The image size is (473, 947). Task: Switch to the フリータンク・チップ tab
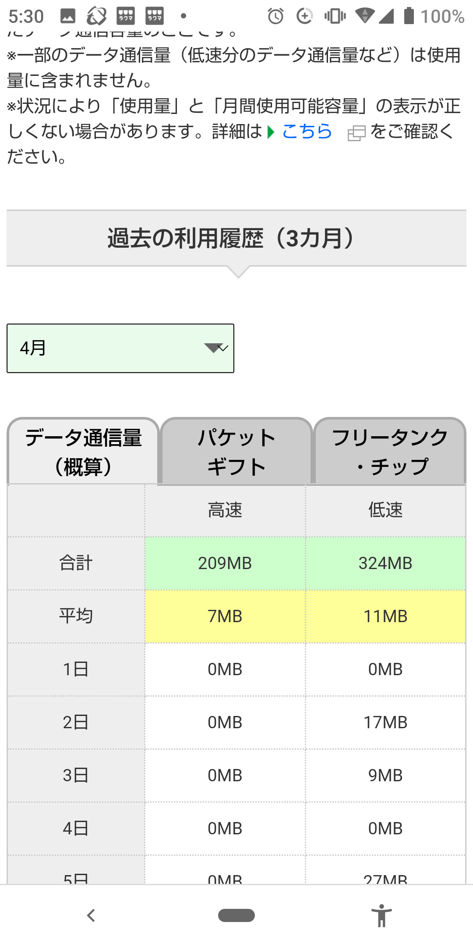point(390,452)
